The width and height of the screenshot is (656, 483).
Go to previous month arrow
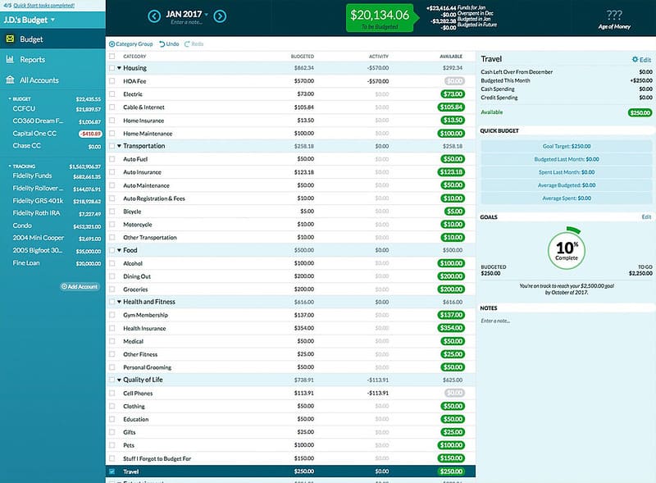(x=154, y=16)
